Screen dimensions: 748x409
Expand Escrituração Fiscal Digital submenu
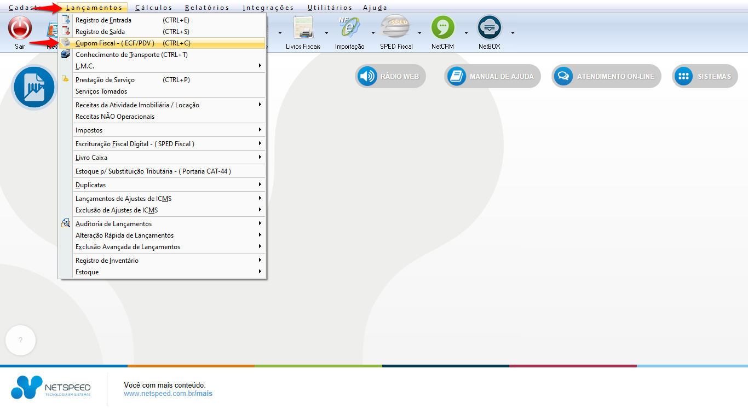point(162,144)
